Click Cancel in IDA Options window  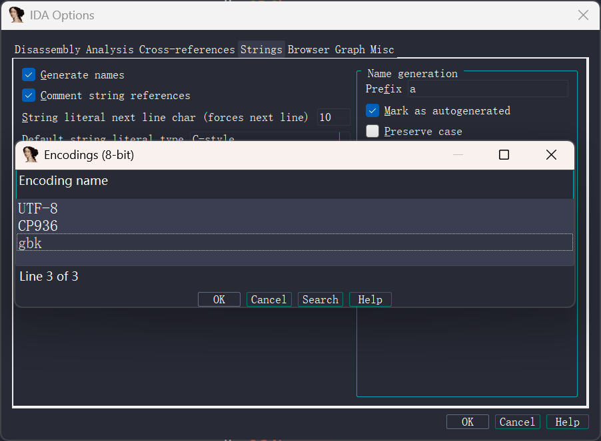(x=518, y=422)
